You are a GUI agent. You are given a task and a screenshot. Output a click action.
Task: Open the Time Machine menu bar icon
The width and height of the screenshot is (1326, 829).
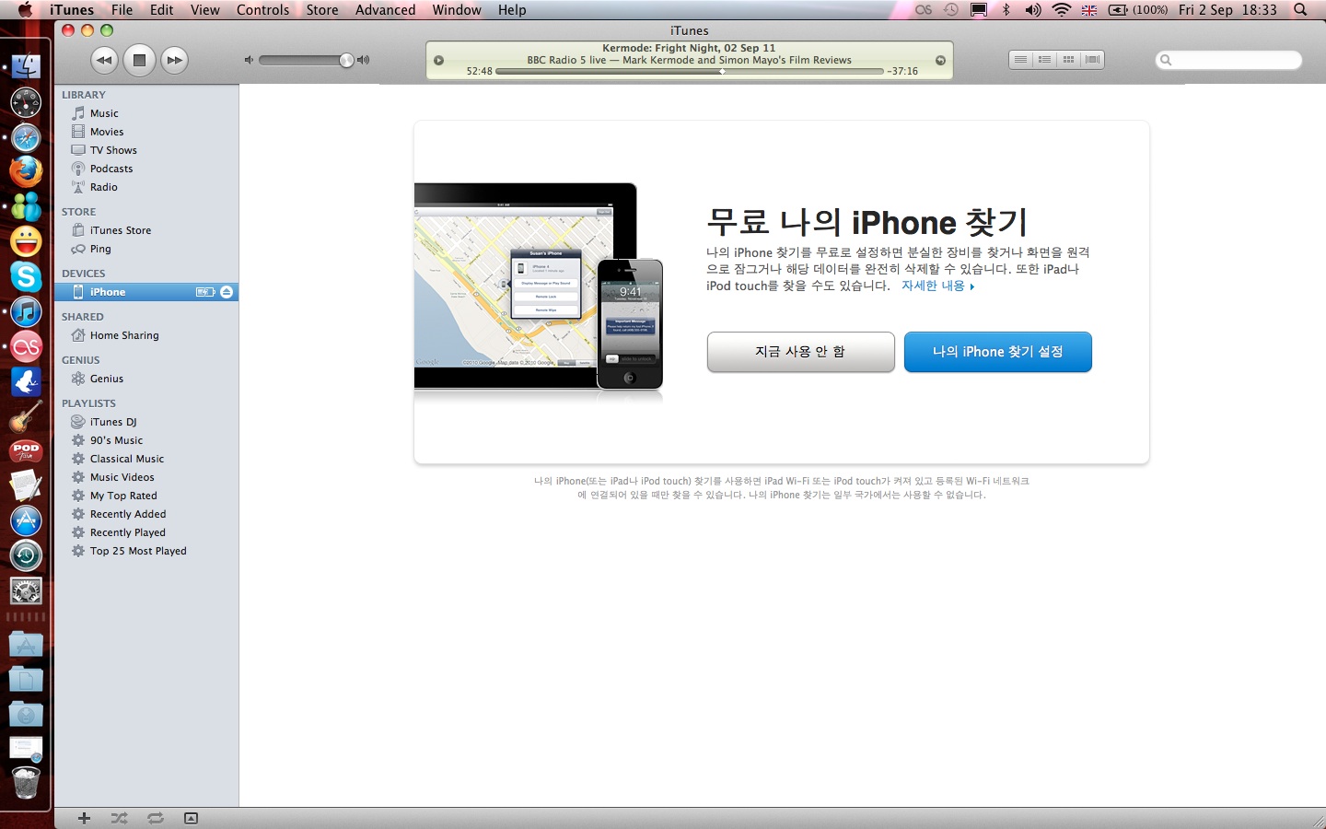pyautogui.click(x=951, y=10)
